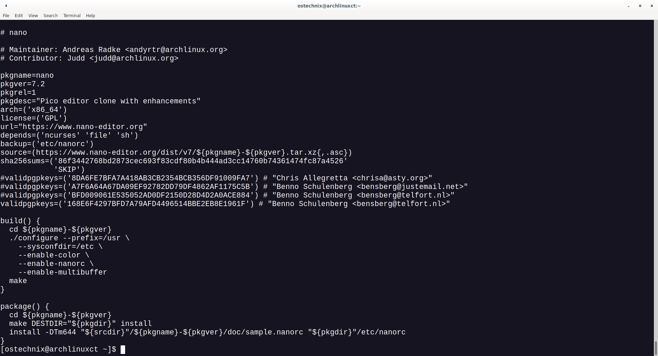Minimize the terminal window
The height and width of the screenshot is (356, 658).
point(629,6)
